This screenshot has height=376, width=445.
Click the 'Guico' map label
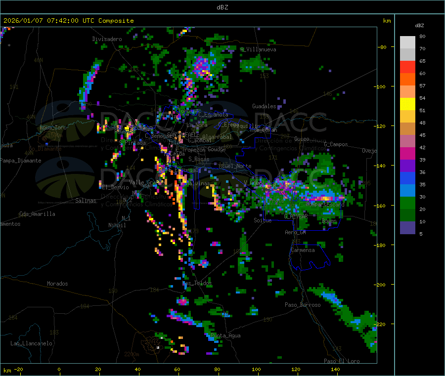pos(302,139)
